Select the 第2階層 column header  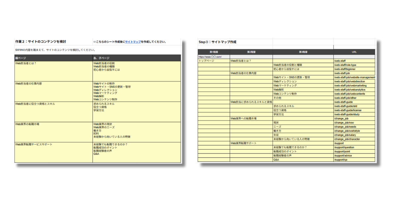coord(251,52)
